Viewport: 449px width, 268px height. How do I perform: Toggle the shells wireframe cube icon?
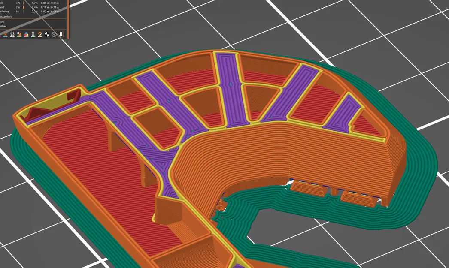click(54, 34)
